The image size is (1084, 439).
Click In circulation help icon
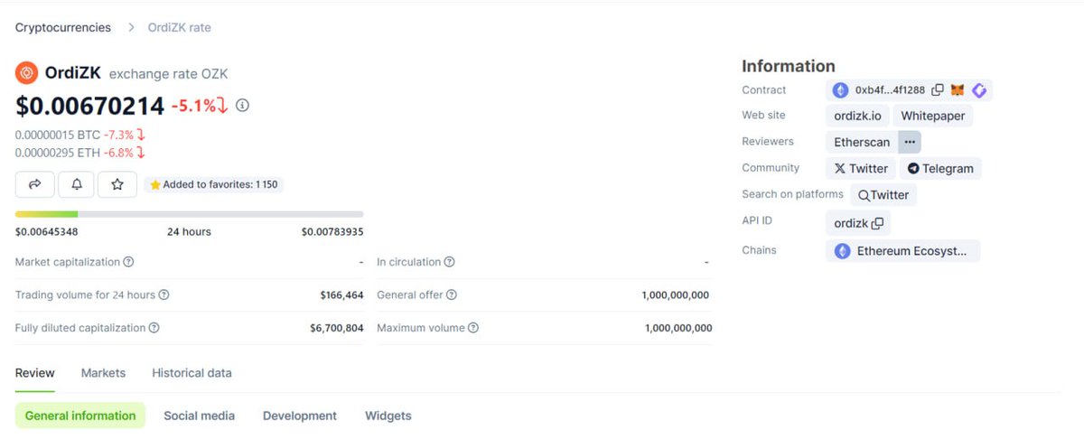click(x=449, y=262)
